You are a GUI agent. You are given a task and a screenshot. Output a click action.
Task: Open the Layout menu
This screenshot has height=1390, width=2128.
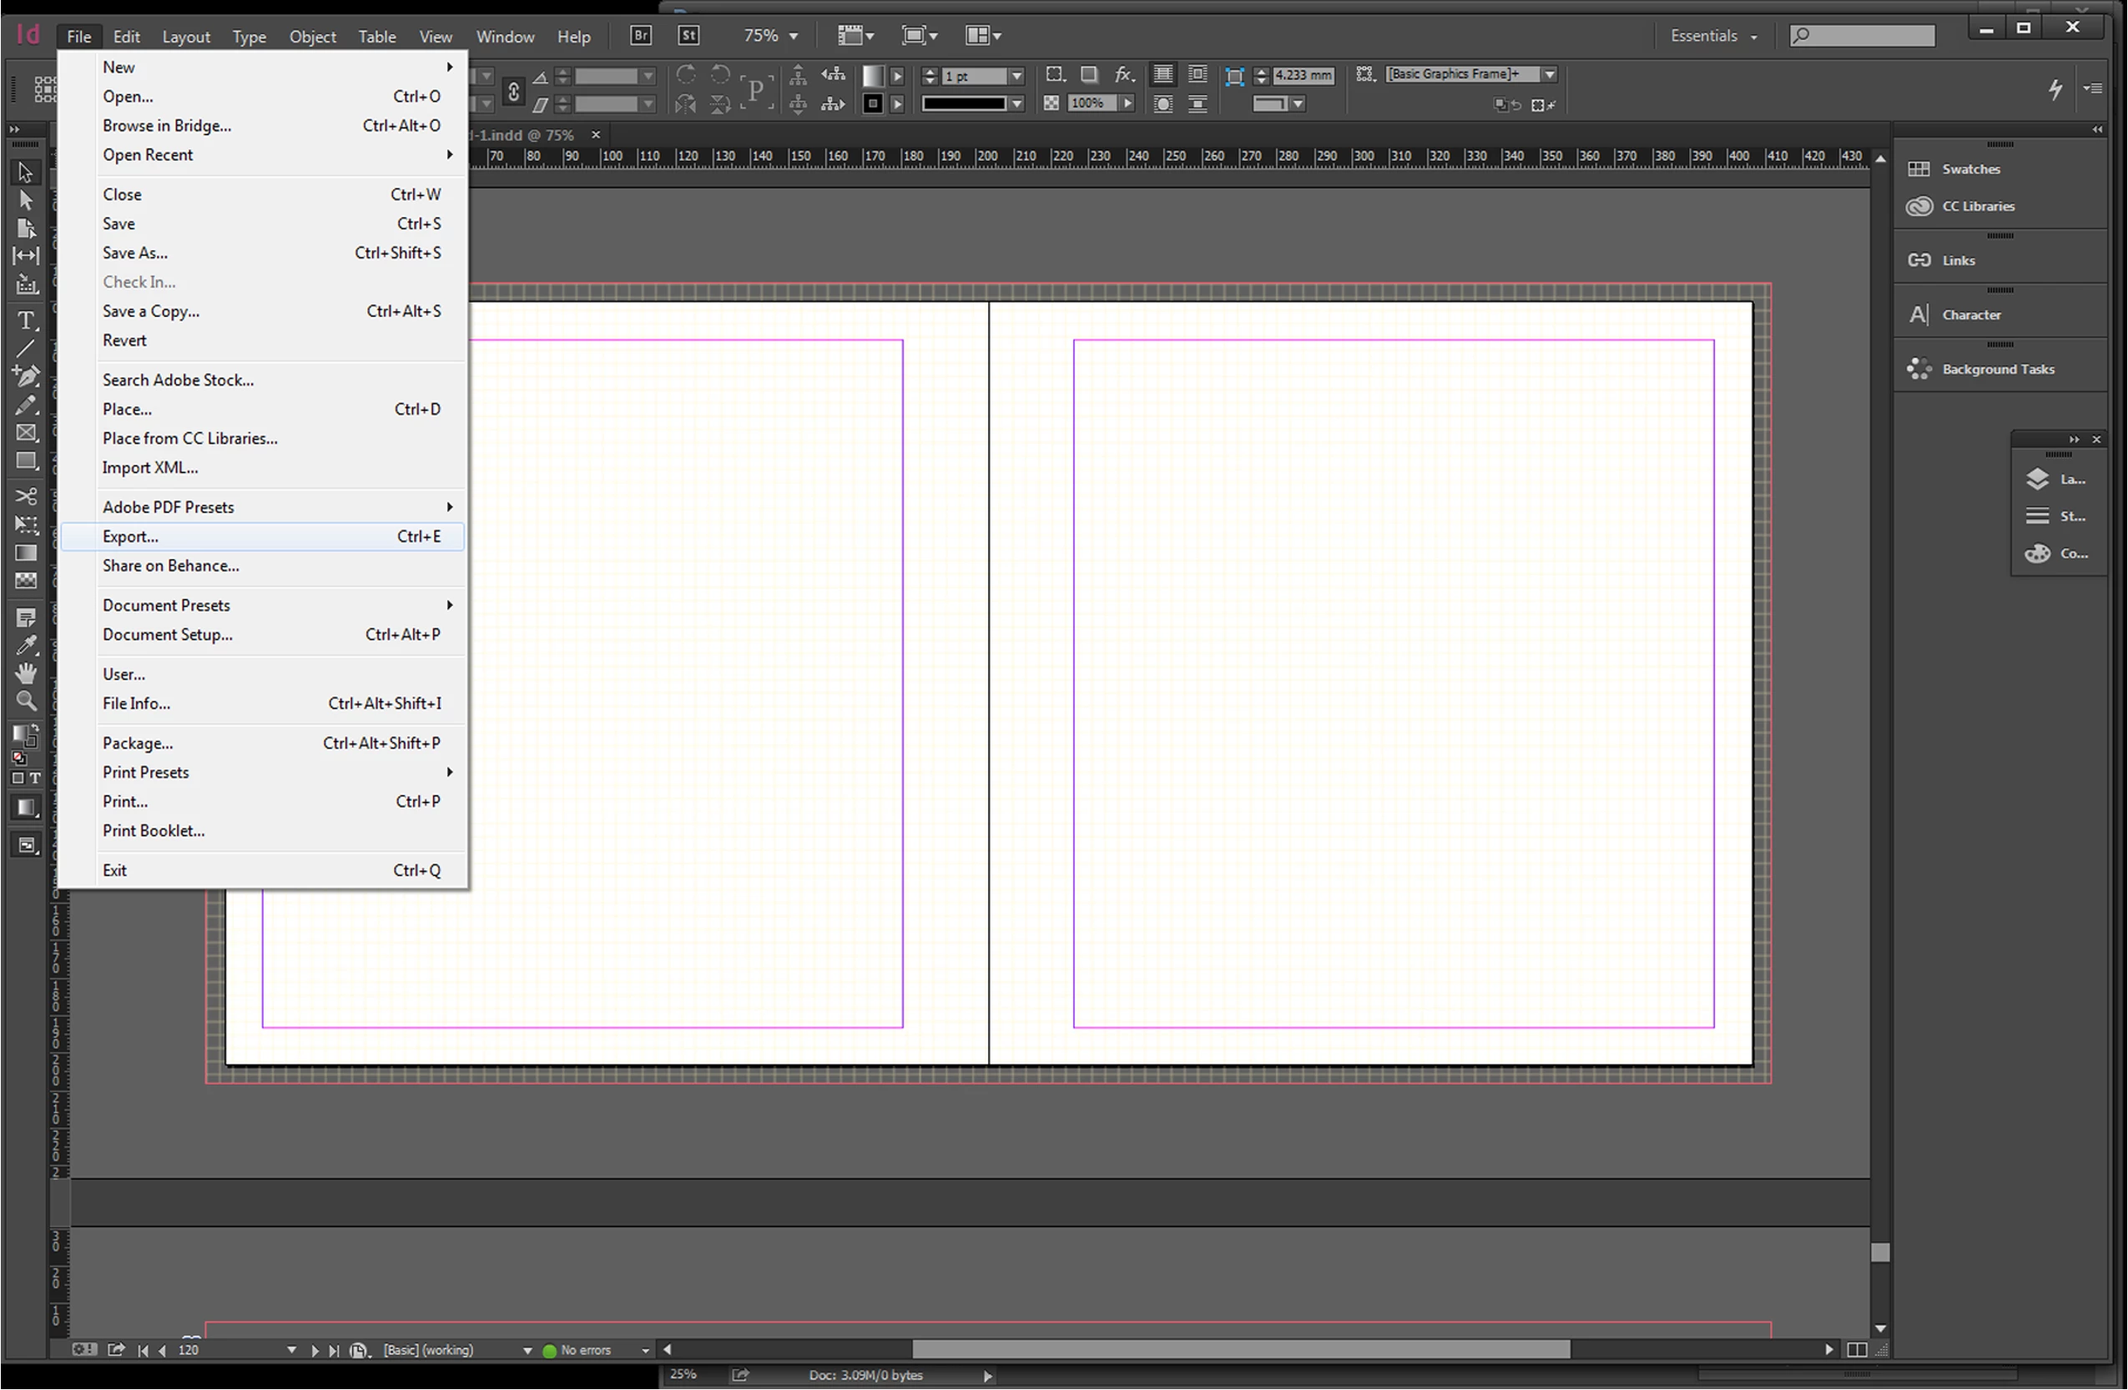(x=186, y=37)
